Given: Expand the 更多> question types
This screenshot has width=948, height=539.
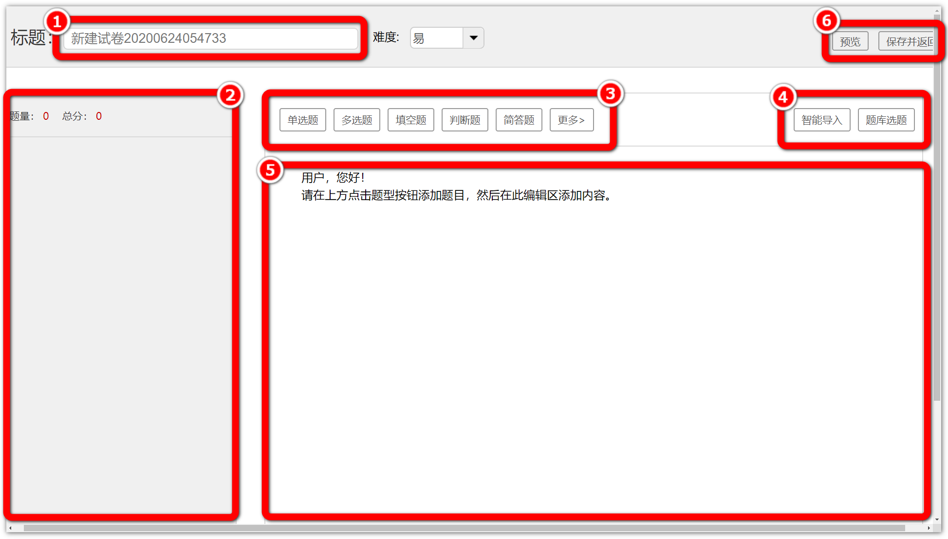Looking at the screenshot, I should point(571,120).
